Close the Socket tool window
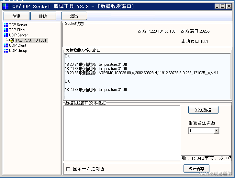235x178 pixels. 229,6
